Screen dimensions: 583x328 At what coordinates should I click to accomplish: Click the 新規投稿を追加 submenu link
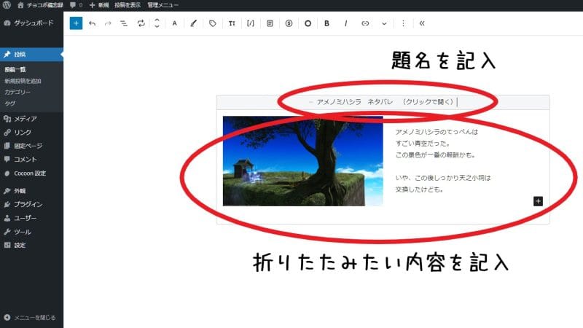[x=23, y=81]
